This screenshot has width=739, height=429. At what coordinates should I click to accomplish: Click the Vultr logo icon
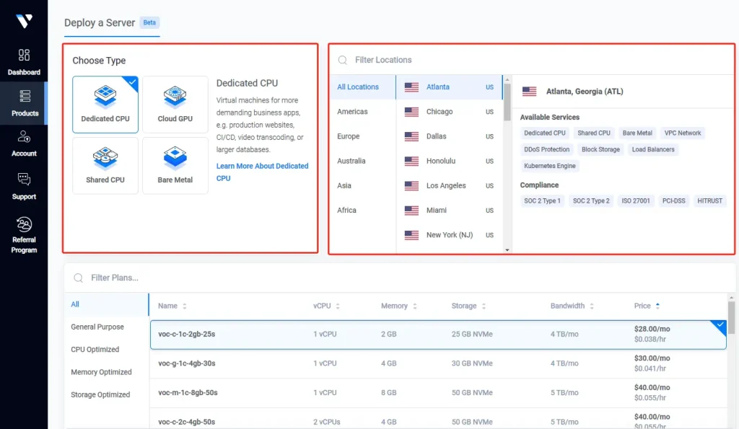click(24, 21)
